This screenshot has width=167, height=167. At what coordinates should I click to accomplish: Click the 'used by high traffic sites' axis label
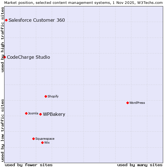(3, 40)
